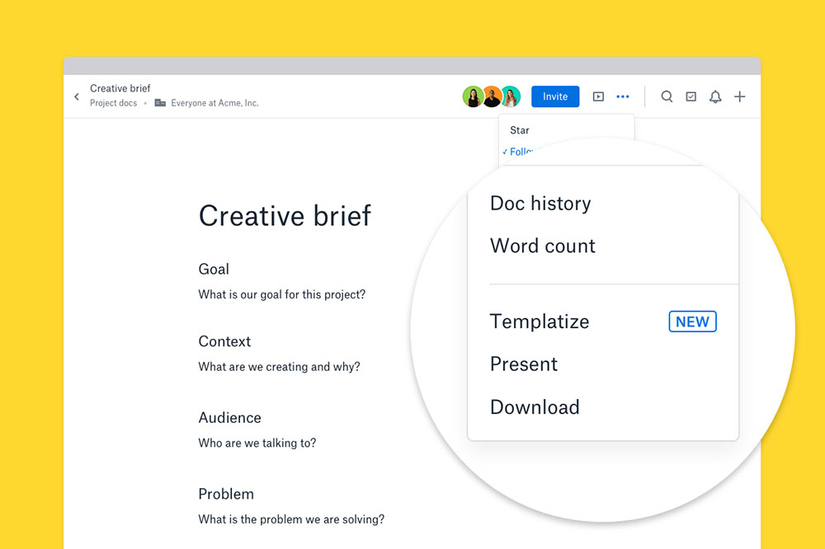Click the text 'What are we creating and why?'
The image size is (825, 549).
point(279,367)
